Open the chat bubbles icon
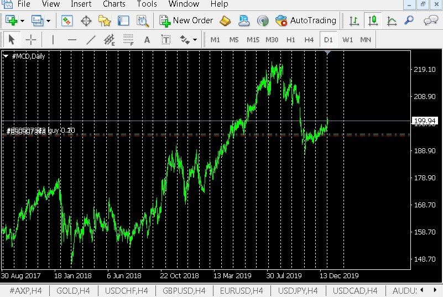 [x=431, y=20]
